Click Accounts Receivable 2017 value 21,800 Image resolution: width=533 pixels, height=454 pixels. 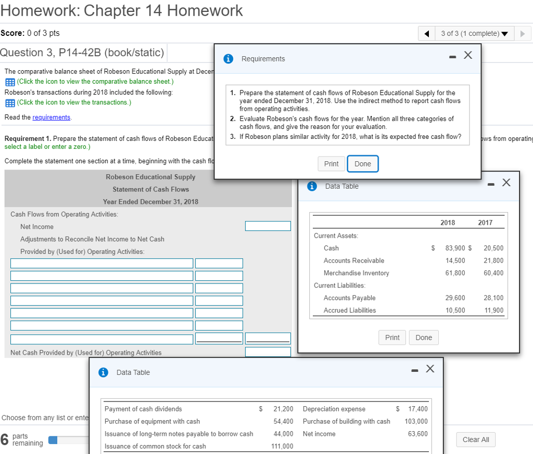point(493,261)
